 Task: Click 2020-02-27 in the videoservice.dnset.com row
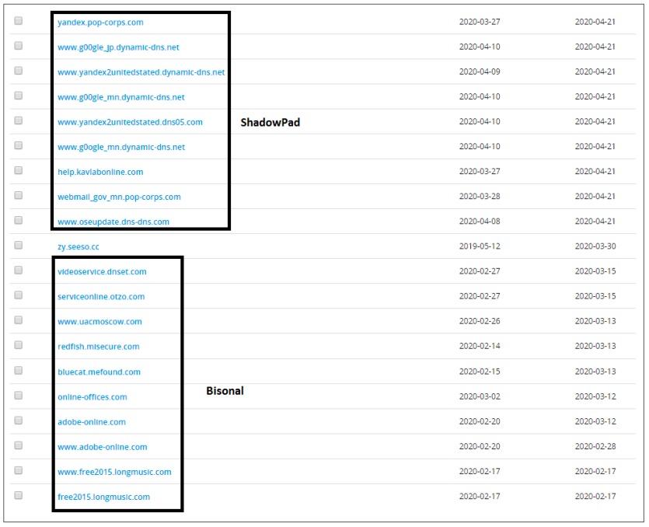(480, 271)
